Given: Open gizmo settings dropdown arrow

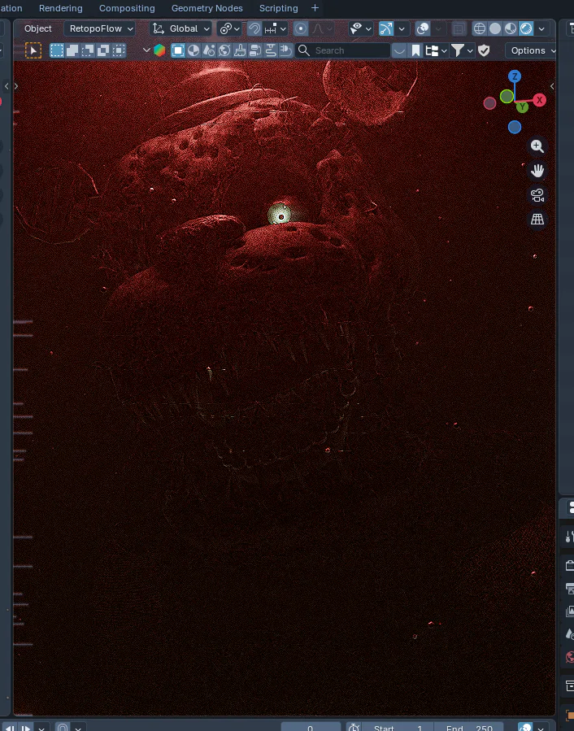Looking at the screenshot, I should (402, 28).
